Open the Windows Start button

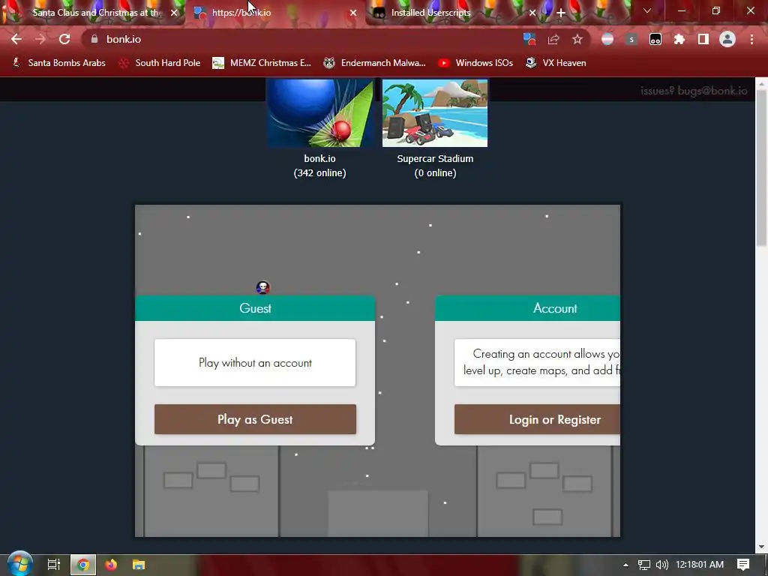click(19, 564)
